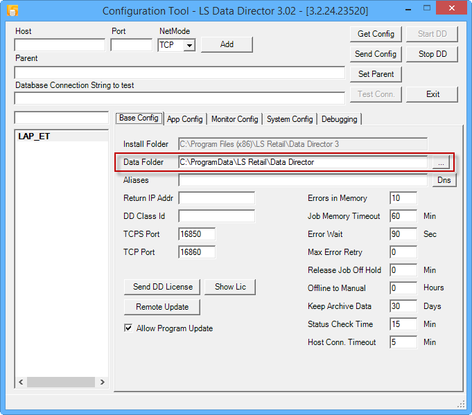Select the System Config tab
This screenshot has height=415, width=472.
[290, 119]
